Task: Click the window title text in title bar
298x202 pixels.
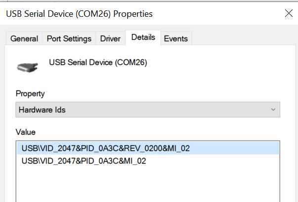Action: (79, 14)
